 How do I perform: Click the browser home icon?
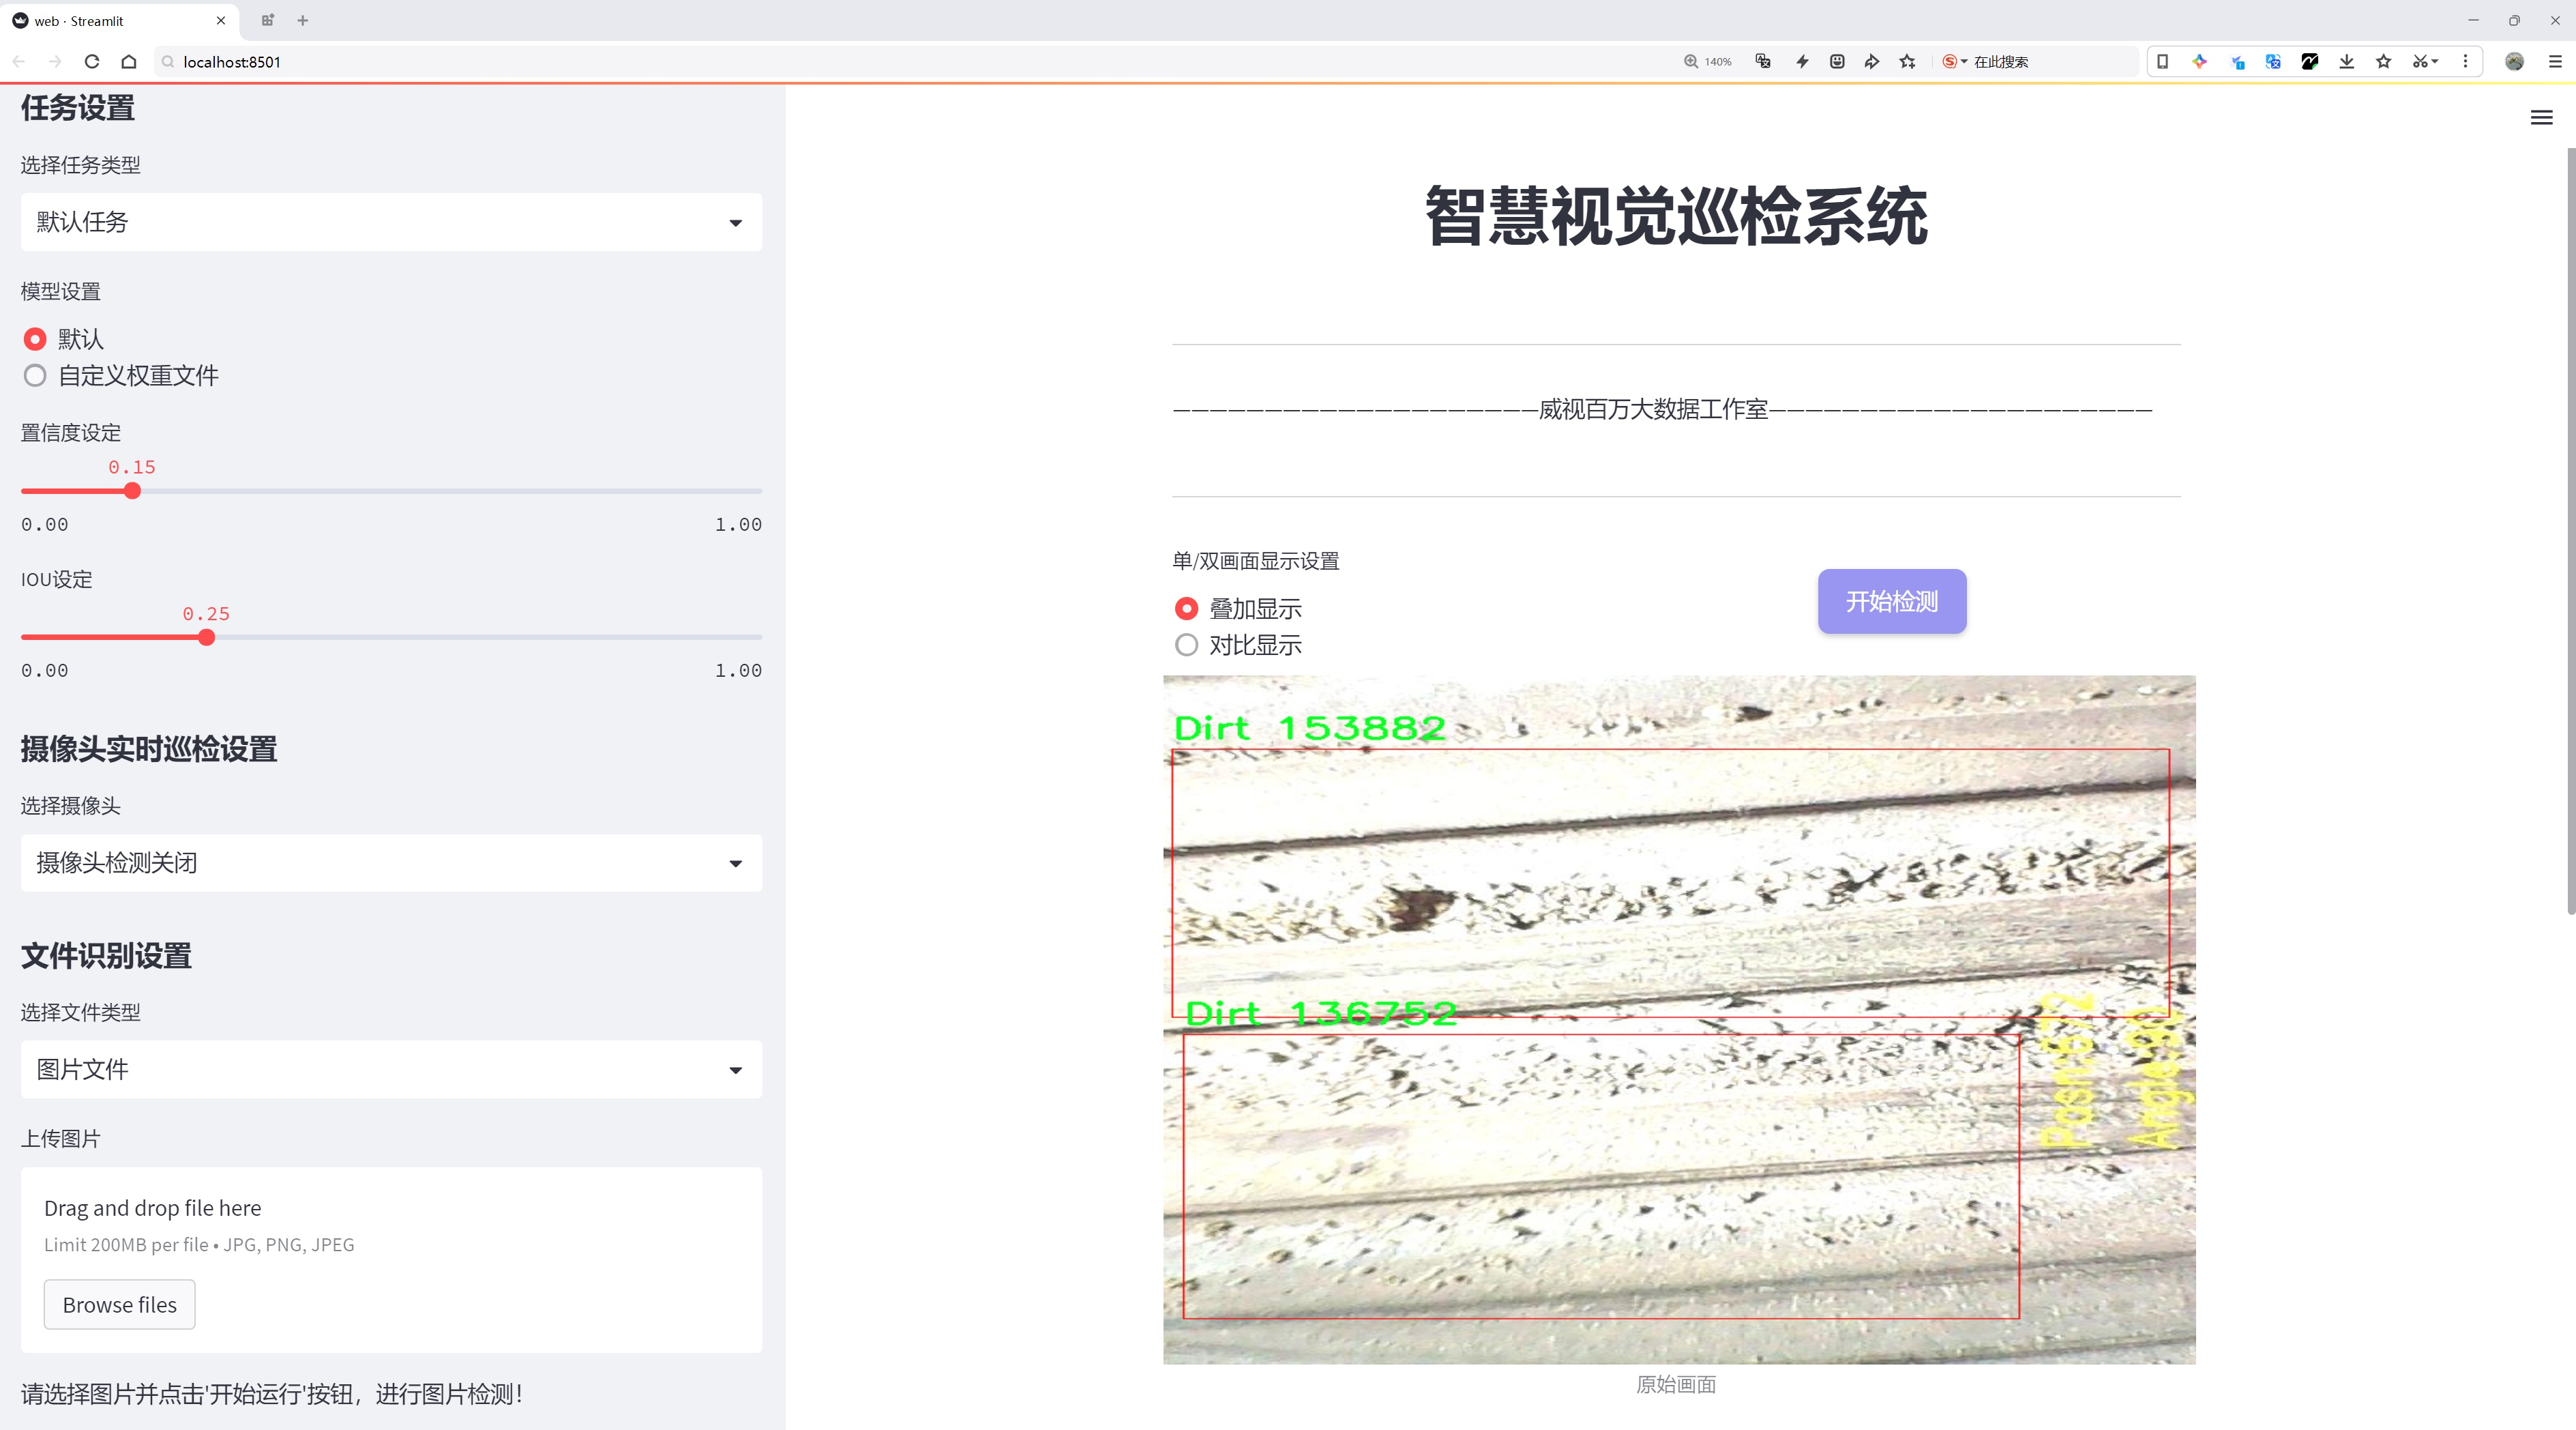129,62
